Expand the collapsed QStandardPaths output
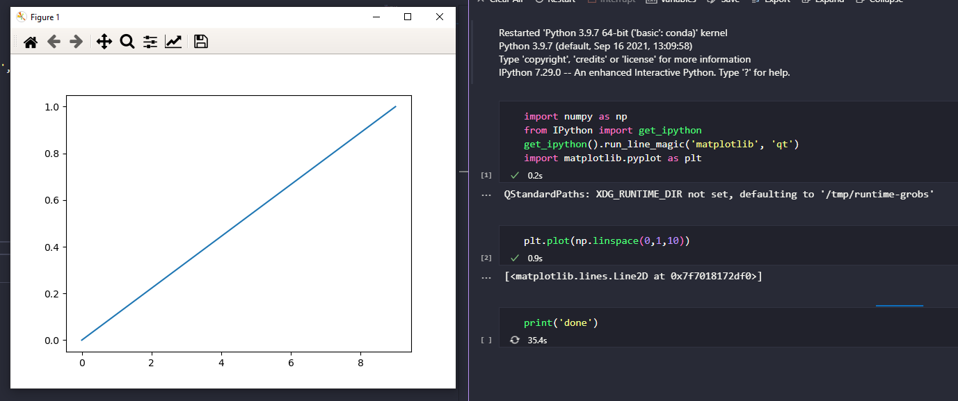 pos(486,194)
